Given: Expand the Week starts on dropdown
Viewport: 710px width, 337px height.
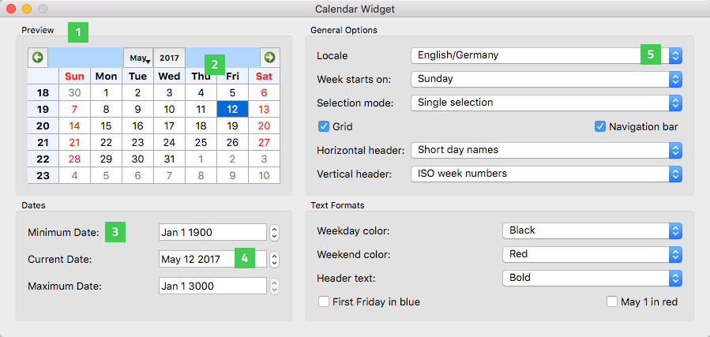Looking at the screenshot, I should (546, 79).
